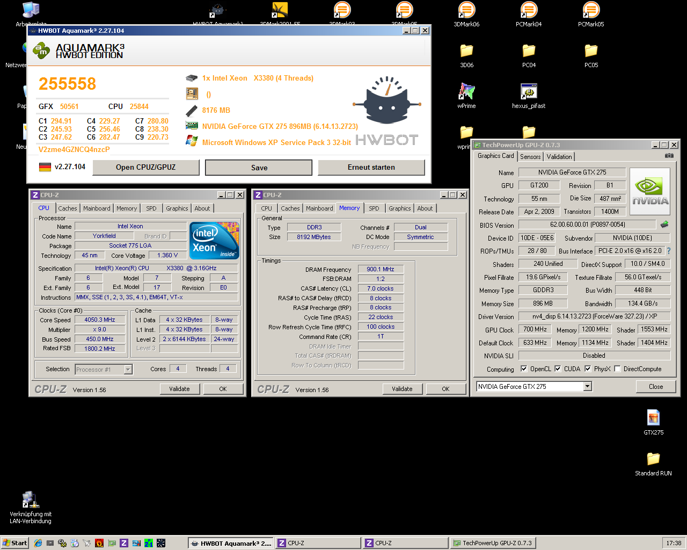Open the Windows Start menu

(14, 543)
